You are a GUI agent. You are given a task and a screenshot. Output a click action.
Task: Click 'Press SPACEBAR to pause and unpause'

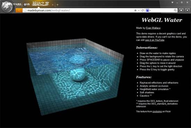162,60
